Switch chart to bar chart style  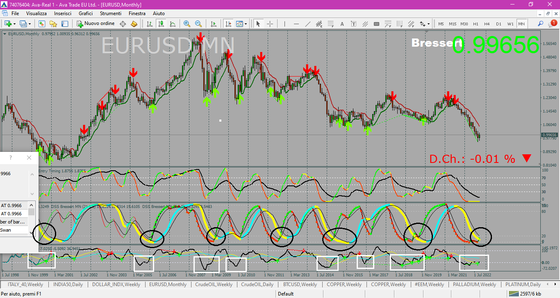(150, 24)
